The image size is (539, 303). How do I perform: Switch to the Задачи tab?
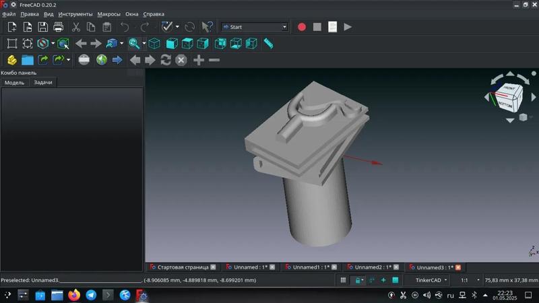point(43,82)
